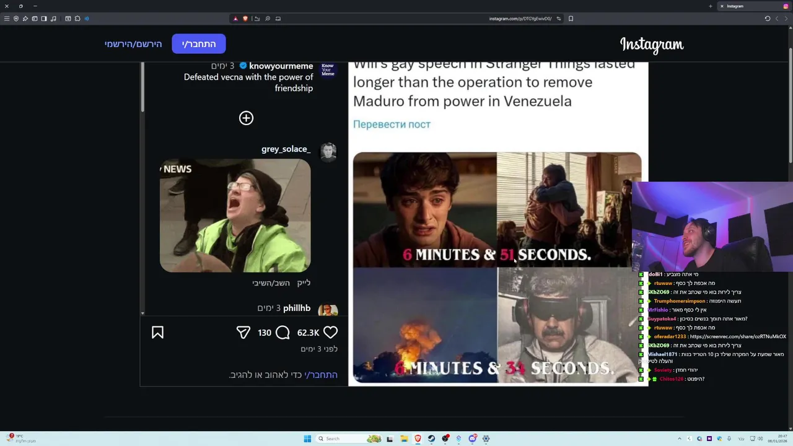The height and width of the screenshot is (446, 793).
Task: Click the 130 comments count
Action: coord(265,333)
